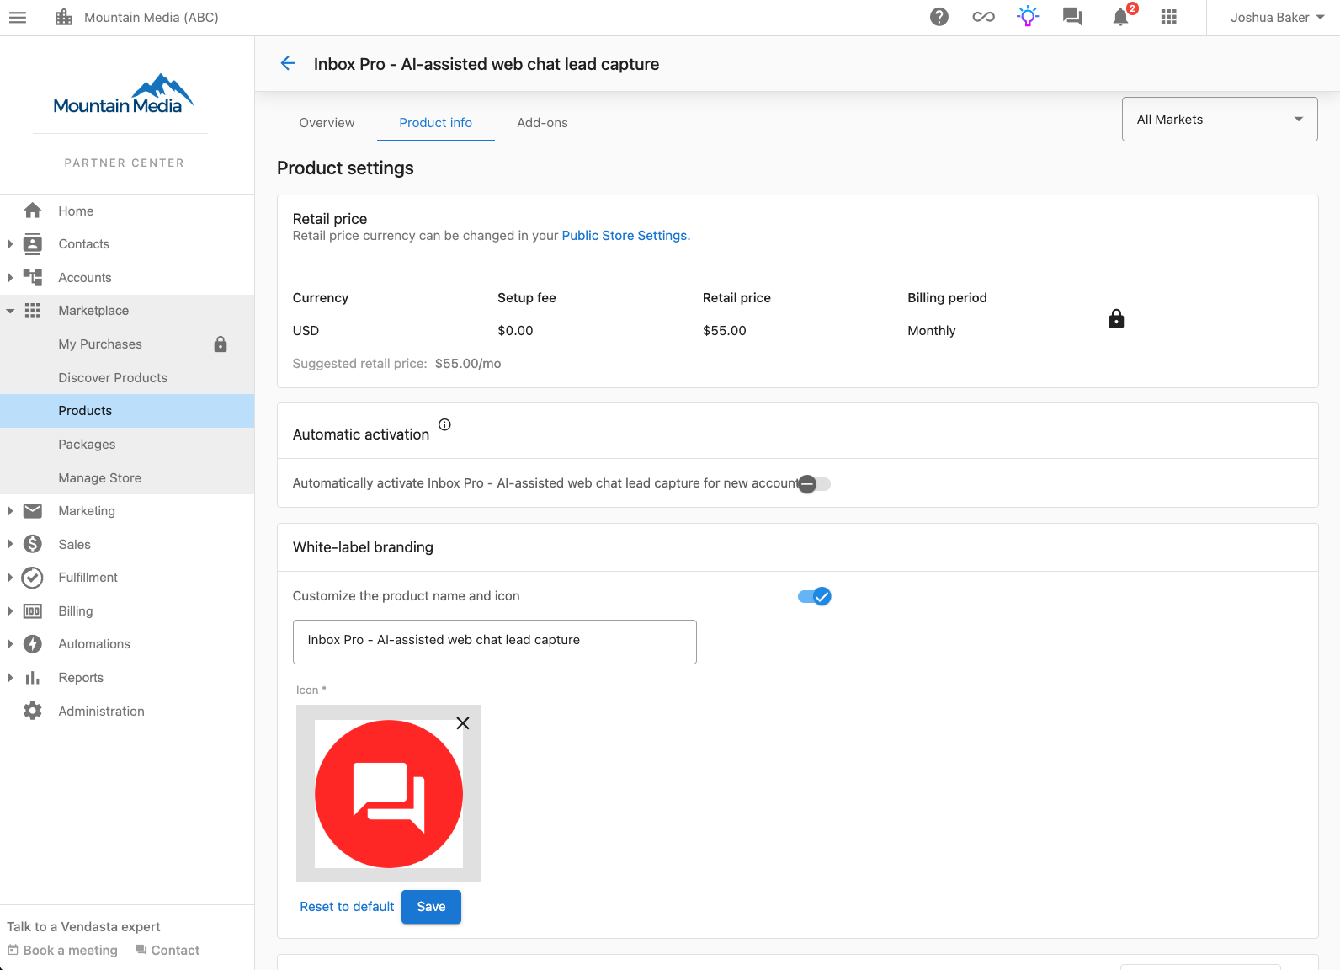Show Automatic activation info tooltip icon
This screenshot has width=1340, height=970.
pyautogui.click(x=444, y=424)
